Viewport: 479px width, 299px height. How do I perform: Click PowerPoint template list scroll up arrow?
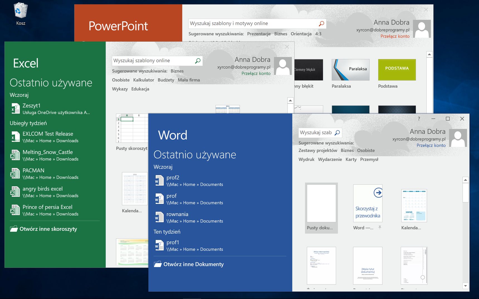tap(429, 55)
